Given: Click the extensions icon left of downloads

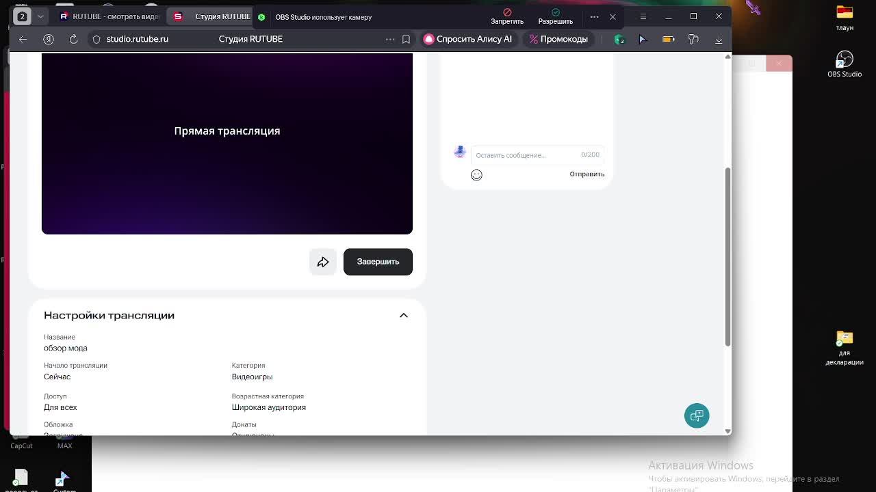Looking at the screenshot, I should coord(693,40).
